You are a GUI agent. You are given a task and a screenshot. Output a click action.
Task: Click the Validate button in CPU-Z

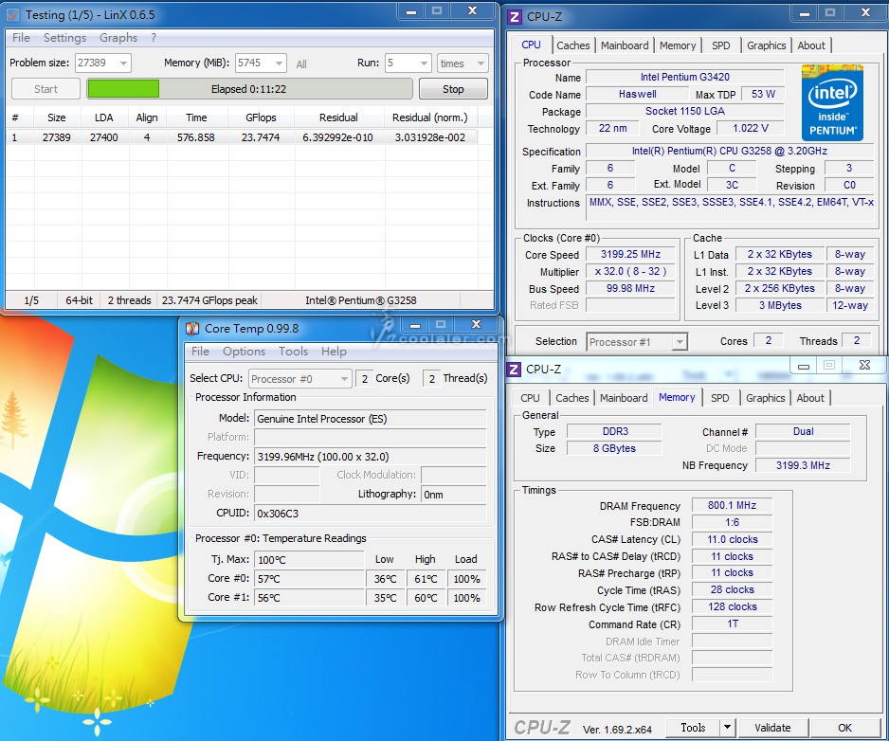click(x=772, y=728)
